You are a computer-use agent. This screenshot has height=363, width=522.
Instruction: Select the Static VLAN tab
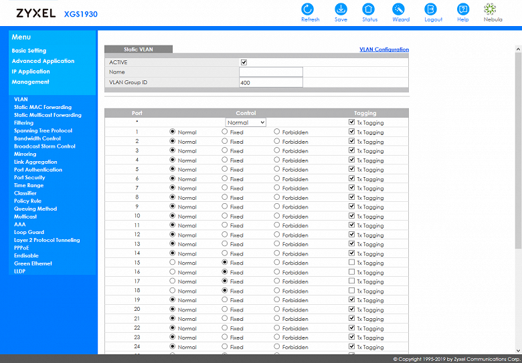click(x=139, y=49)
